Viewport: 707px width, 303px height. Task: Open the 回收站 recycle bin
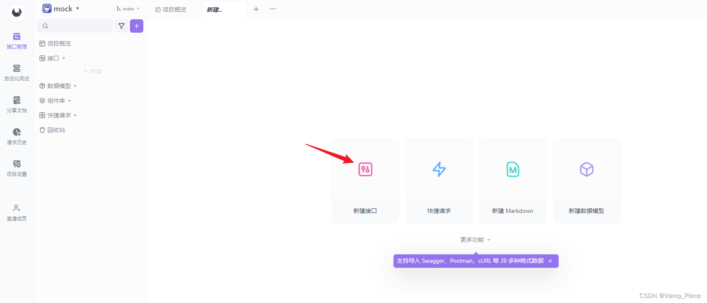point(56,130)
